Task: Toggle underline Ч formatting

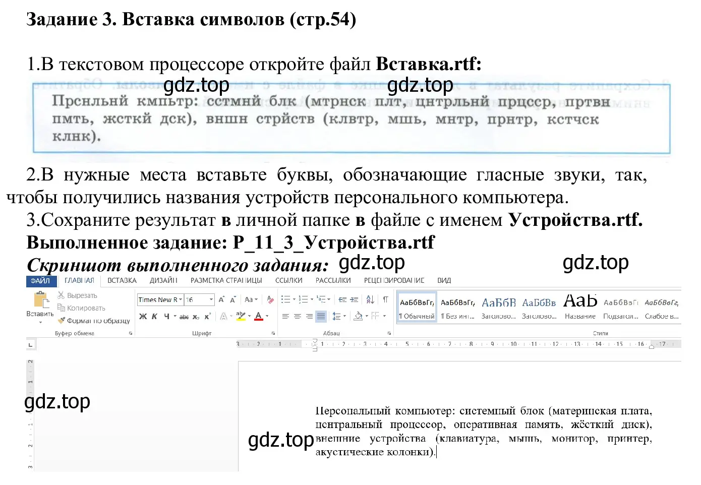Action: click(166, 317)
